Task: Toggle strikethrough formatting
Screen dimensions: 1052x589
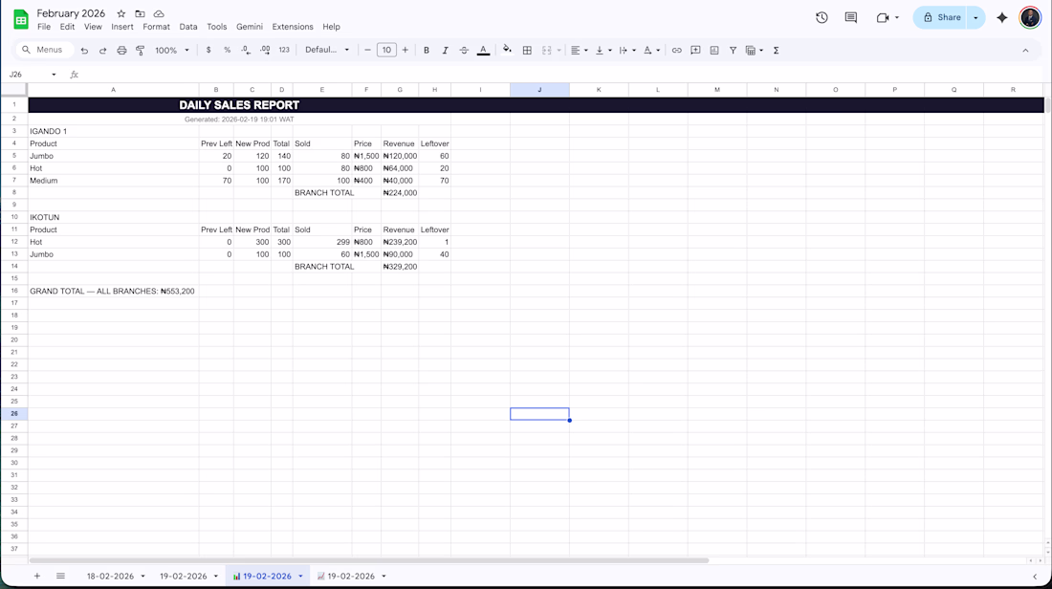Action: 464,51
